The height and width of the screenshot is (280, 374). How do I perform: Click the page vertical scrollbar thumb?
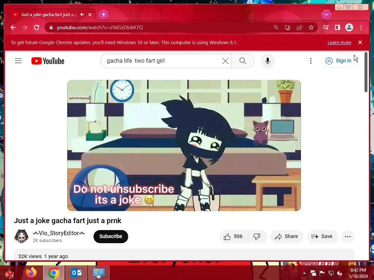coord(366,72)
